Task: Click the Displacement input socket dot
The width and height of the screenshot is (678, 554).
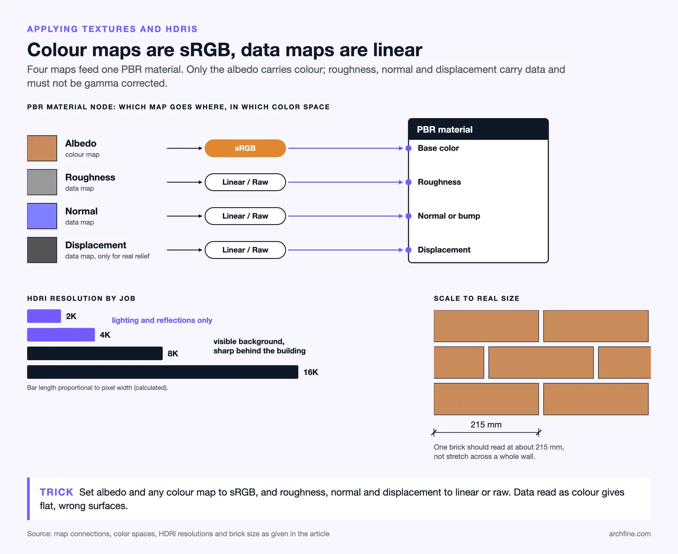Action: [408, 250]
